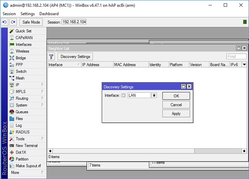Click the undo arrow in toolbar
This screenshot has width=249, height=179.
tap(5, 22)
